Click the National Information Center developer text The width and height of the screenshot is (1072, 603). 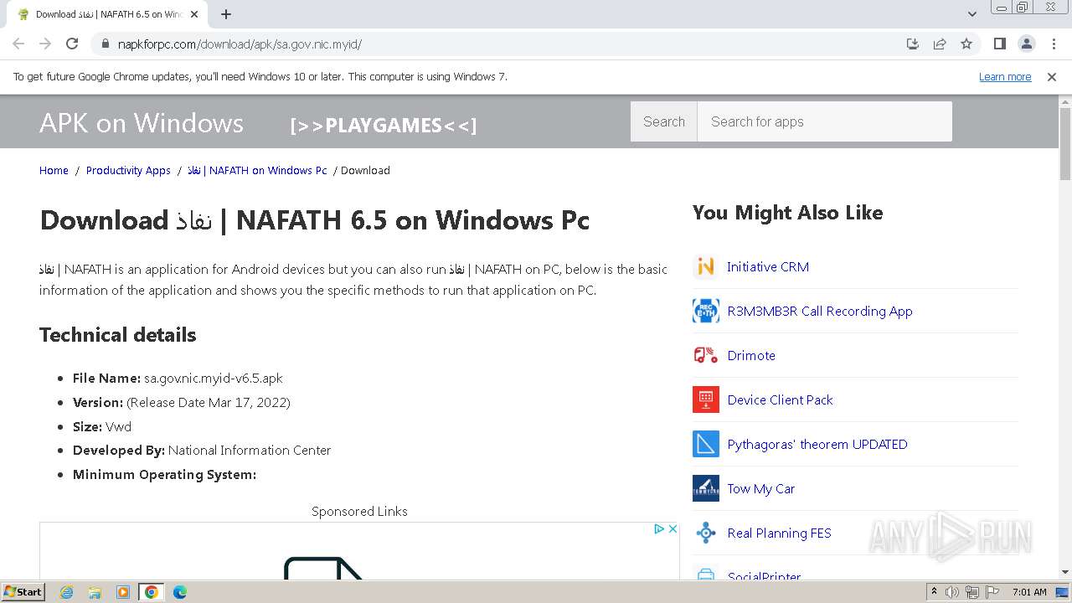click(x=250, y=451)
